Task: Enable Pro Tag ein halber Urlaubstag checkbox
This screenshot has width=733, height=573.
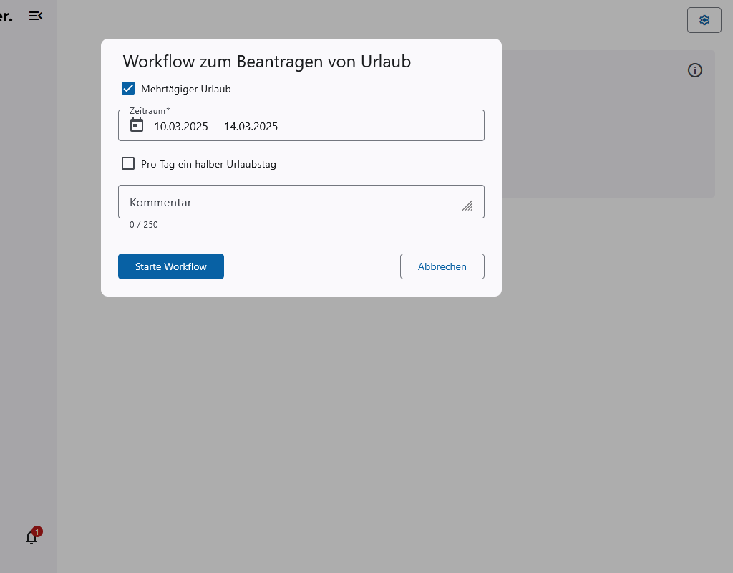Action: pos(128,164)
